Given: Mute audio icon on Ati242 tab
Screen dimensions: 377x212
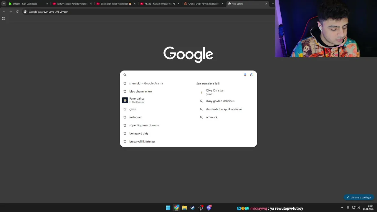Looking at the screenshot, I should click(174, 4).
